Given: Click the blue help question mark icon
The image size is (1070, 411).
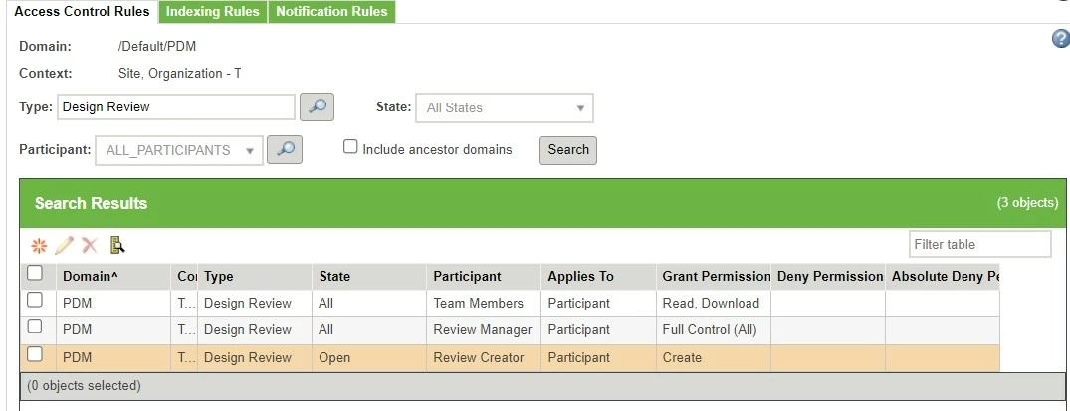Looking at the screenshot, I should (1060, 39).
